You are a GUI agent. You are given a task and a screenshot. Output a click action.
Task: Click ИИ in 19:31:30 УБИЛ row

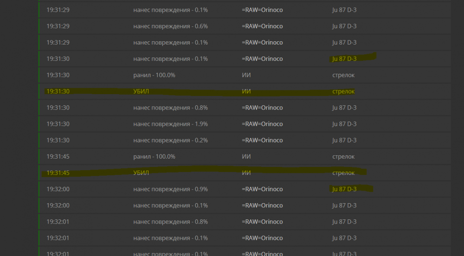pos(246,91)
